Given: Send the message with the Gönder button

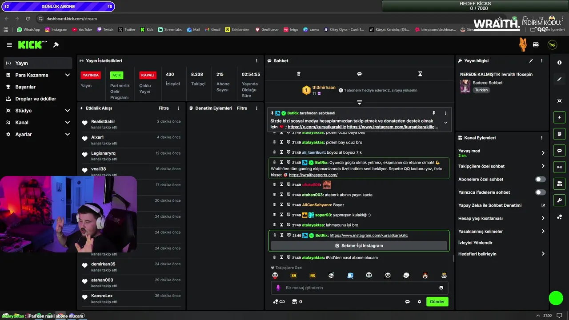Looking at the screenshot, I should click(437, 302).
